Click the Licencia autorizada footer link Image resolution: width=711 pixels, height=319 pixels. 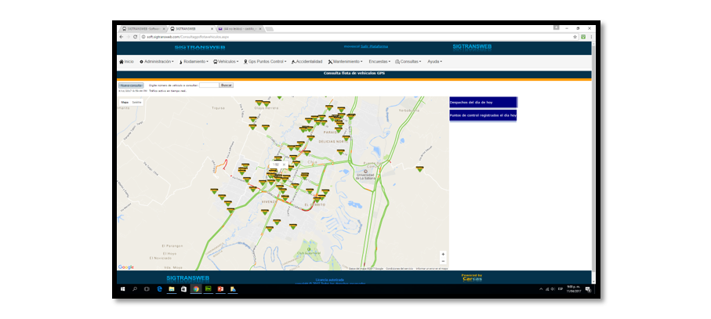click(x=330, y=280)
